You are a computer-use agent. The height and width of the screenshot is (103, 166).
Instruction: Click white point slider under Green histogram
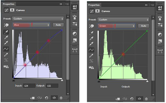coord(147,81)
